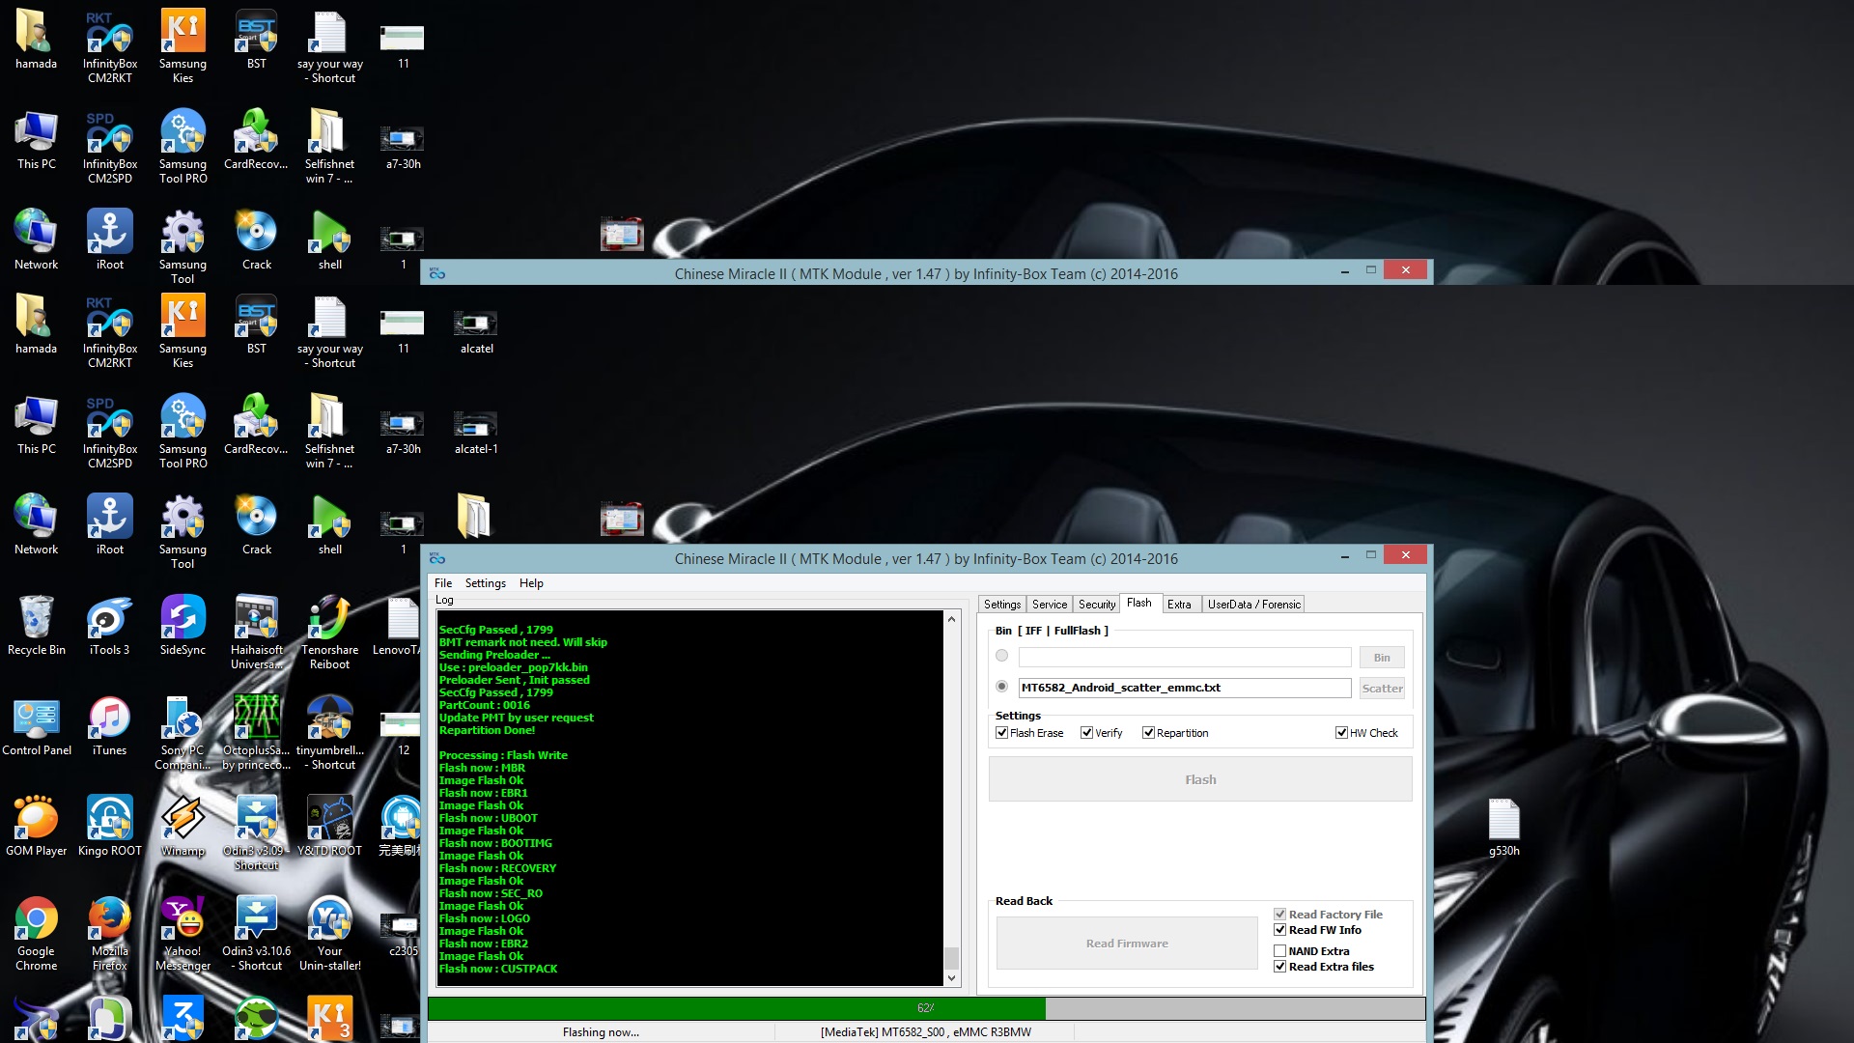Click the empty Bin file path field
The image size is (1854, 1043).
point(1185,658)
